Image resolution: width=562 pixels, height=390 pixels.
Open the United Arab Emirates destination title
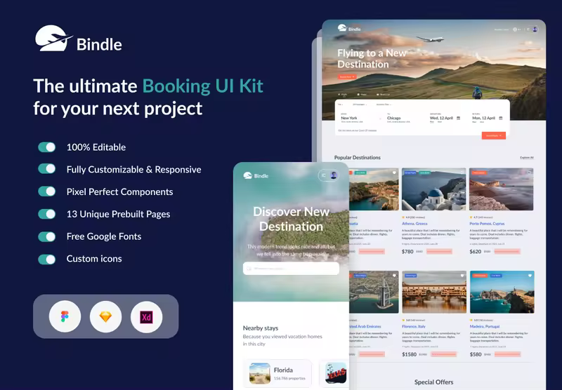tap(365, 326)
